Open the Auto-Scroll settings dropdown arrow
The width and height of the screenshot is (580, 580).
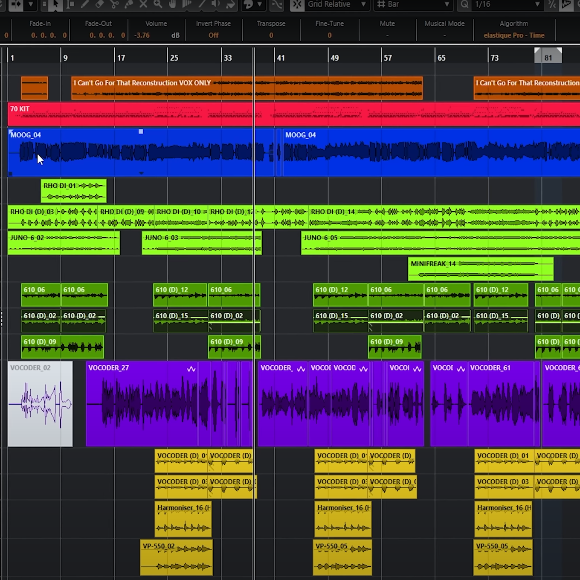tap(31, 4)
